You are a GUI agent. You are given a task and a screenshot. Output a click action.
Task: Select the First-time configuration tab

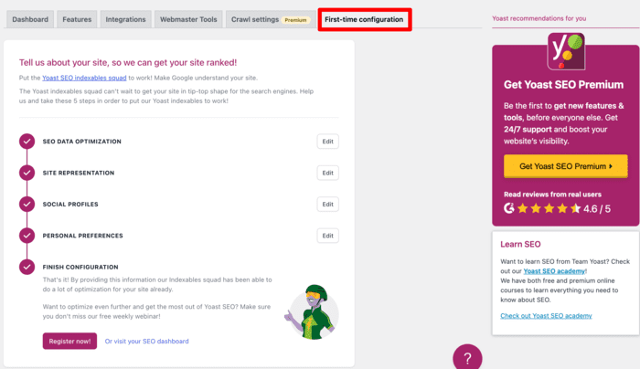(364, 19)
